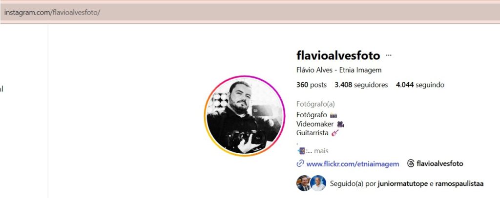The height and width of the screenshot is (198, 500).
Task: Open ramospaulistaa's profile from followers line
Action: [x=459, y=184]
